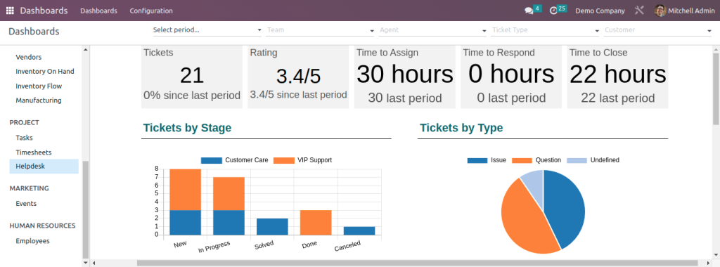
Task: Click the Tickets by Stage heading
Action: click(x=187, y=128)
